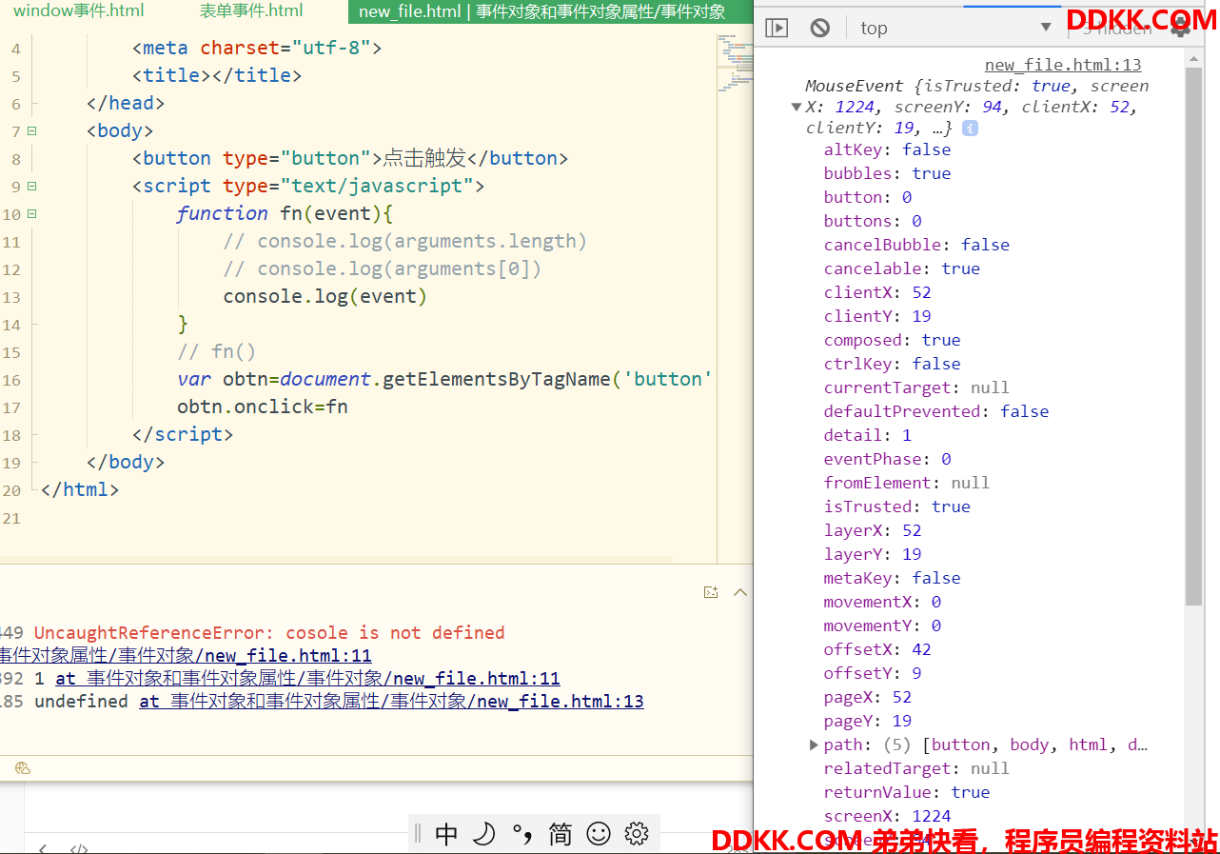Viewport: 1220px width, 854px height.
Task: Click the bubbles: true property
Action: tap(887, 173)
